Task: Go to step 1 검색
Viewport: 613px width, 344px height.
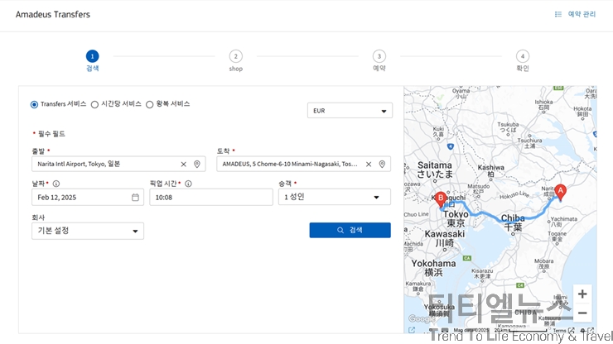Action: tap(92, 60)
